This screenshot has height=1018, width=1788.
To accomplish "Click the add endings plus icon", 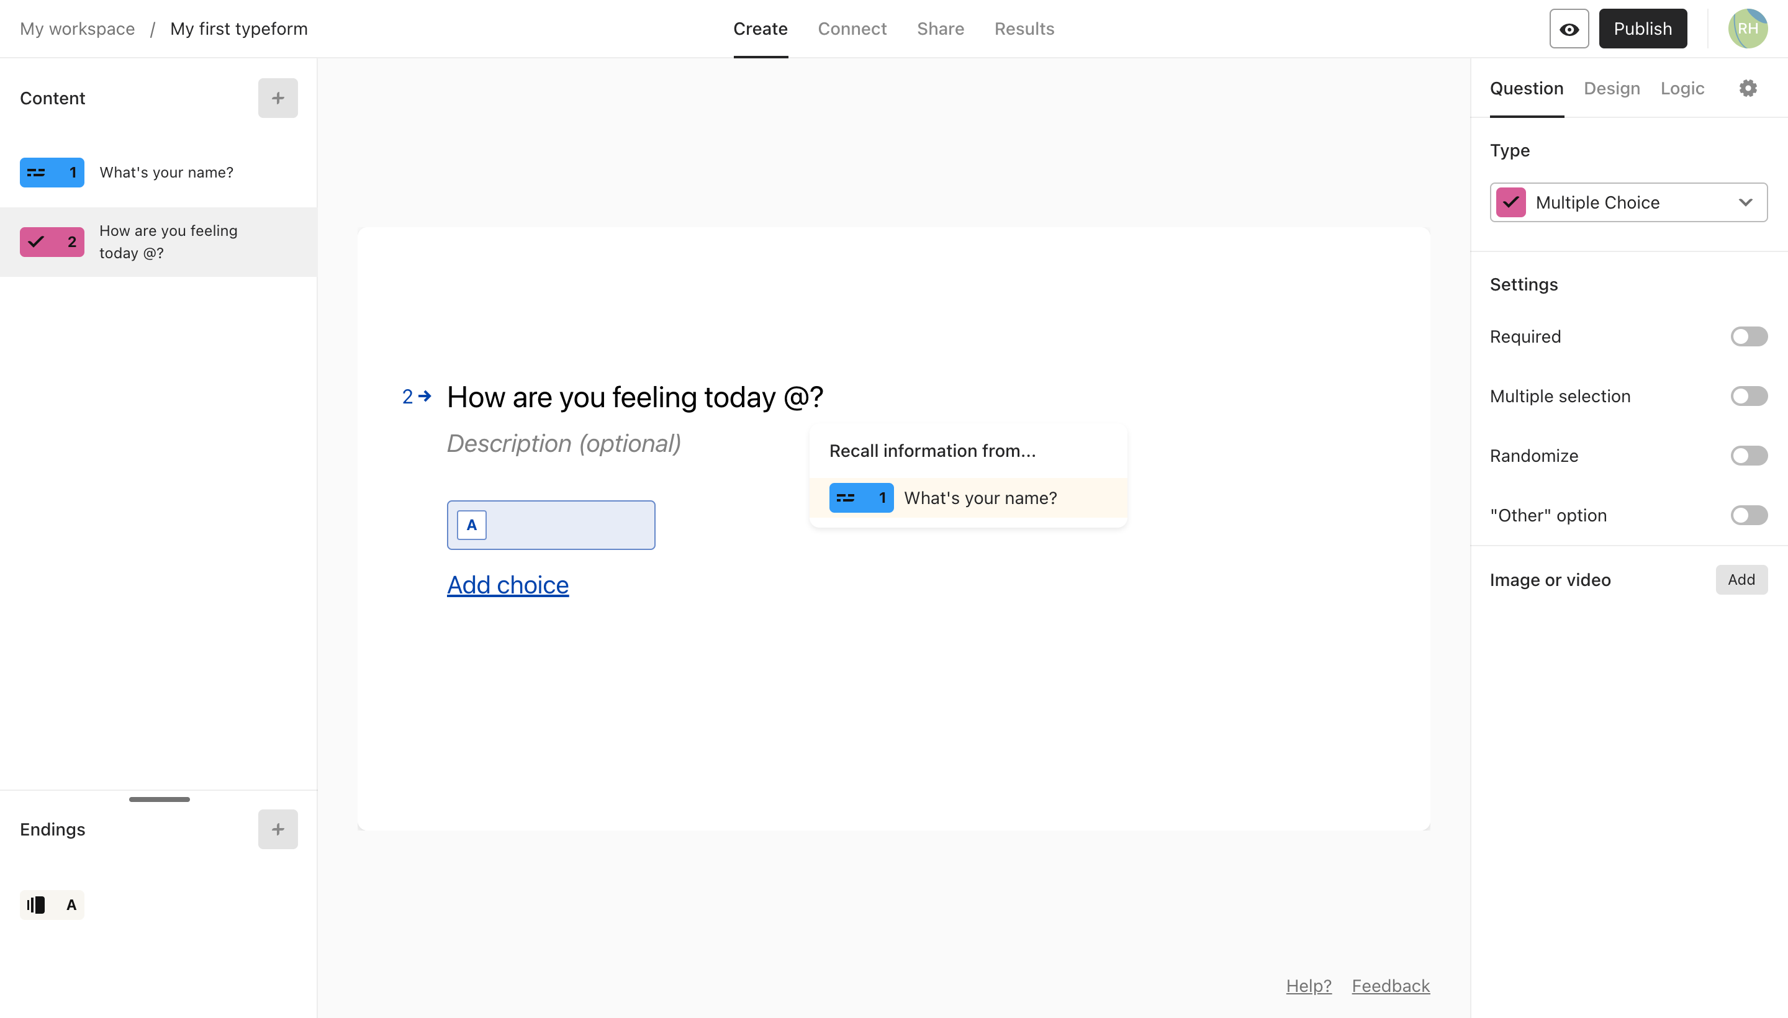I will (276, 829).
